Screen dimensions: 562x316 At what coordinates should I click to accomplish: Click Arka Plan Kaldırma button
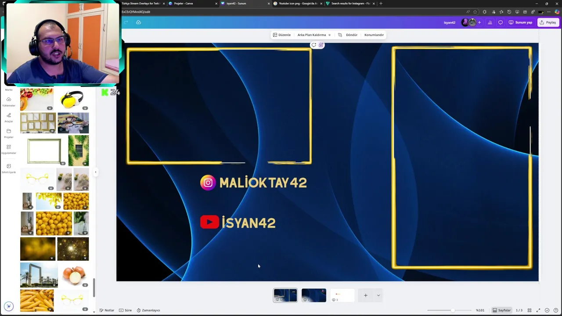(314, 35)
